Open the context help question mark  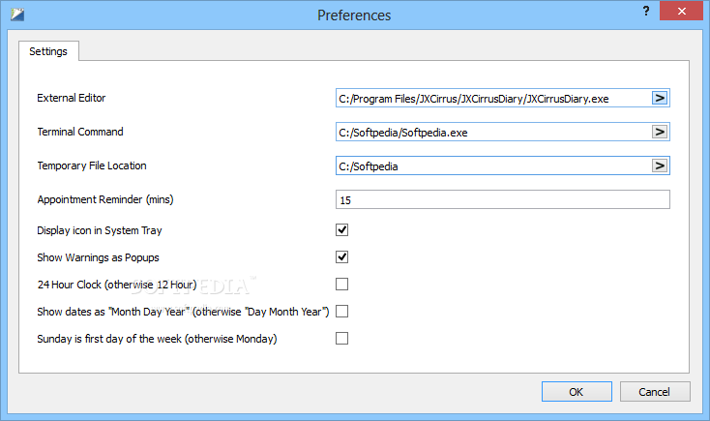click(x=646, y=12)
